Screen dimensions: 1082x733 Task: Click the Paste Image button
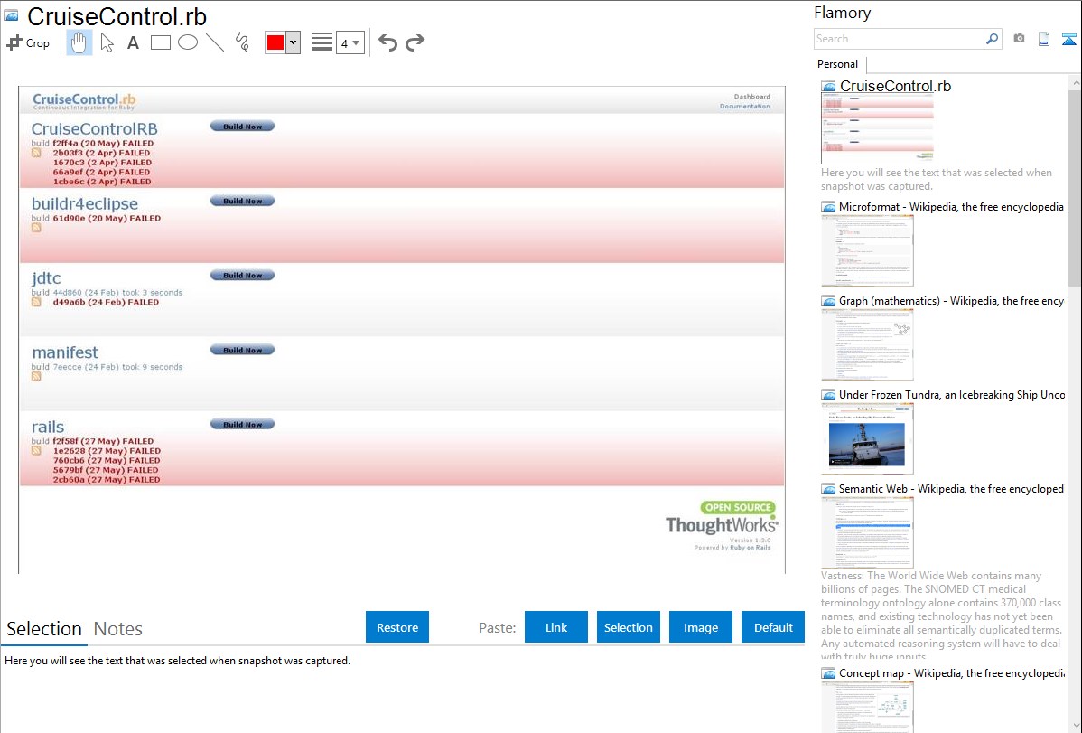700,627
